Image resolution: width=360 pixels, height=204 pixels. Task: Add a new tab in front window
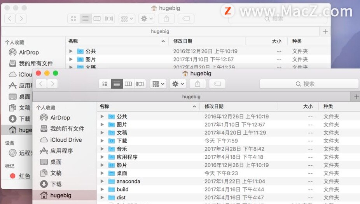[x=356, y=97]
